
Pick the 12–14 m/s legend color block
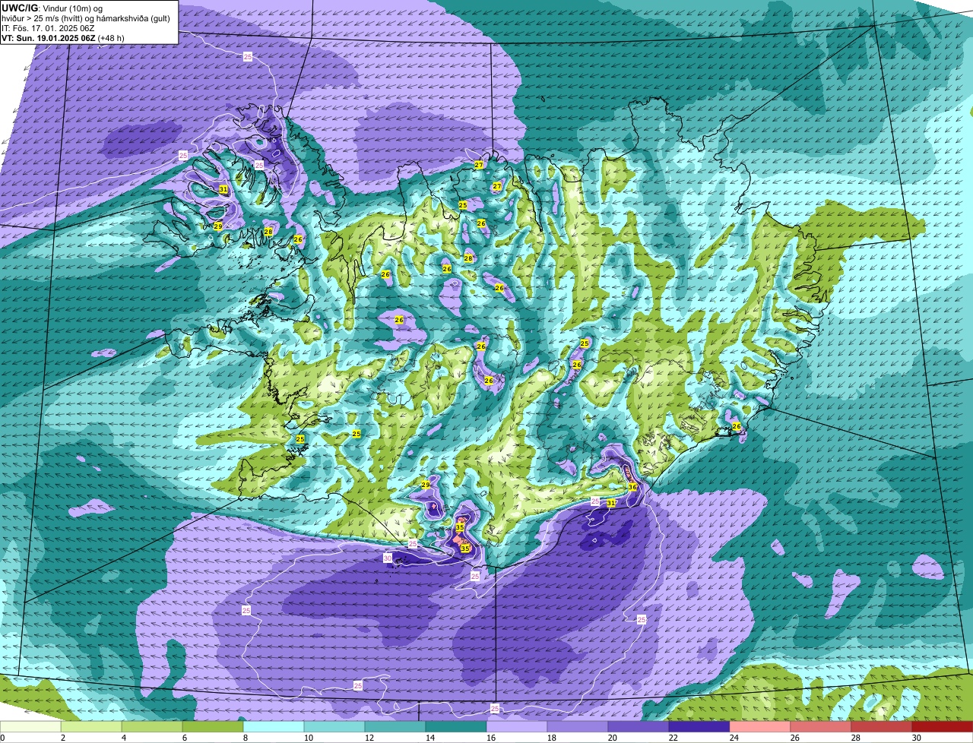pyautogui.click(x=395, y=727)
